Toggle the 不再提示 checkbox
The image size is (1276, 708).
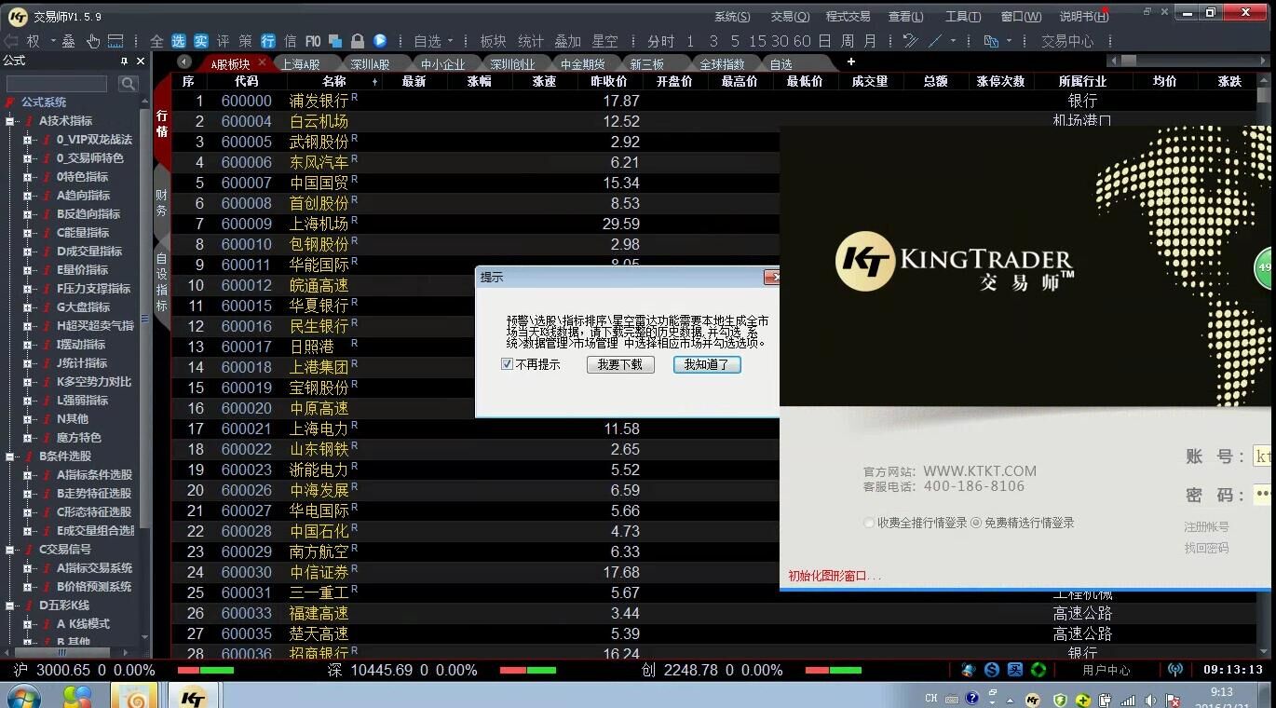[x=508, y=364]
